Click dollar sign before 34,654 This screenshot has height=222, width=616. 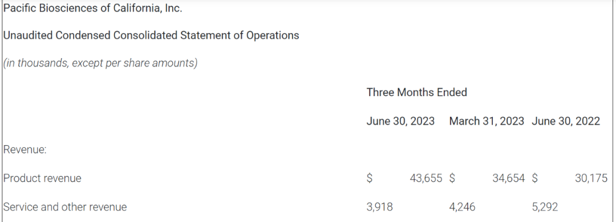pyautogui.click(x=452, y=178)
